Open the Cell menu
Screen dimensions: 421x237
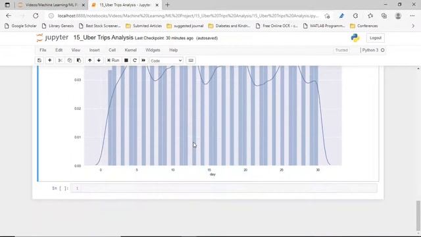pos(112,50)
